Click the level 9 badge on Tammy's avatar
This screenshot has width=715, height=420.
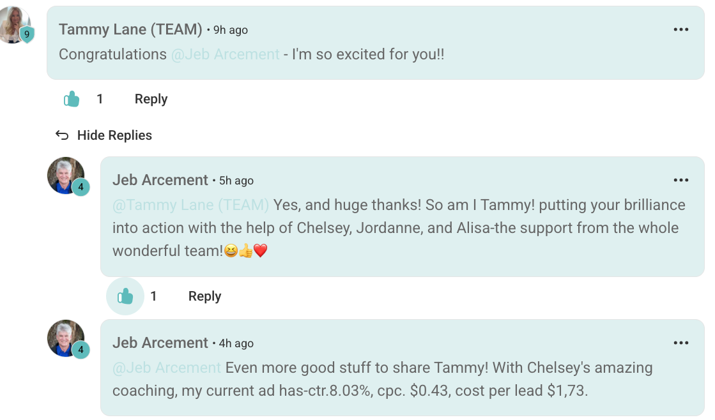pyautogui.click(x=27, y=34)
